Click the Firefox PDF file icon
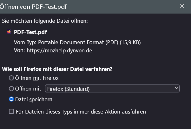Image resolution: width=191 pixels, height=129 pixels. [9, 32]
